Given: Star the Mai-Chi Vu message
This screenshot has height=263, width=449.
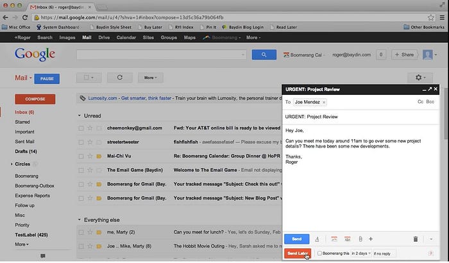Looking at the screenshot, I should click(90, 156).
